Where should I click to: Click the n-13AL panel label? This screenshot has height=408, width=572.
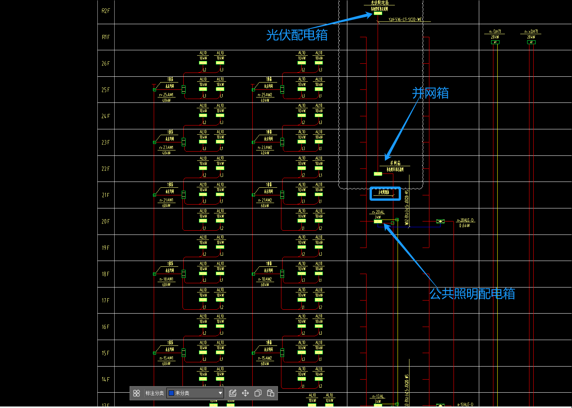point(378,396)
